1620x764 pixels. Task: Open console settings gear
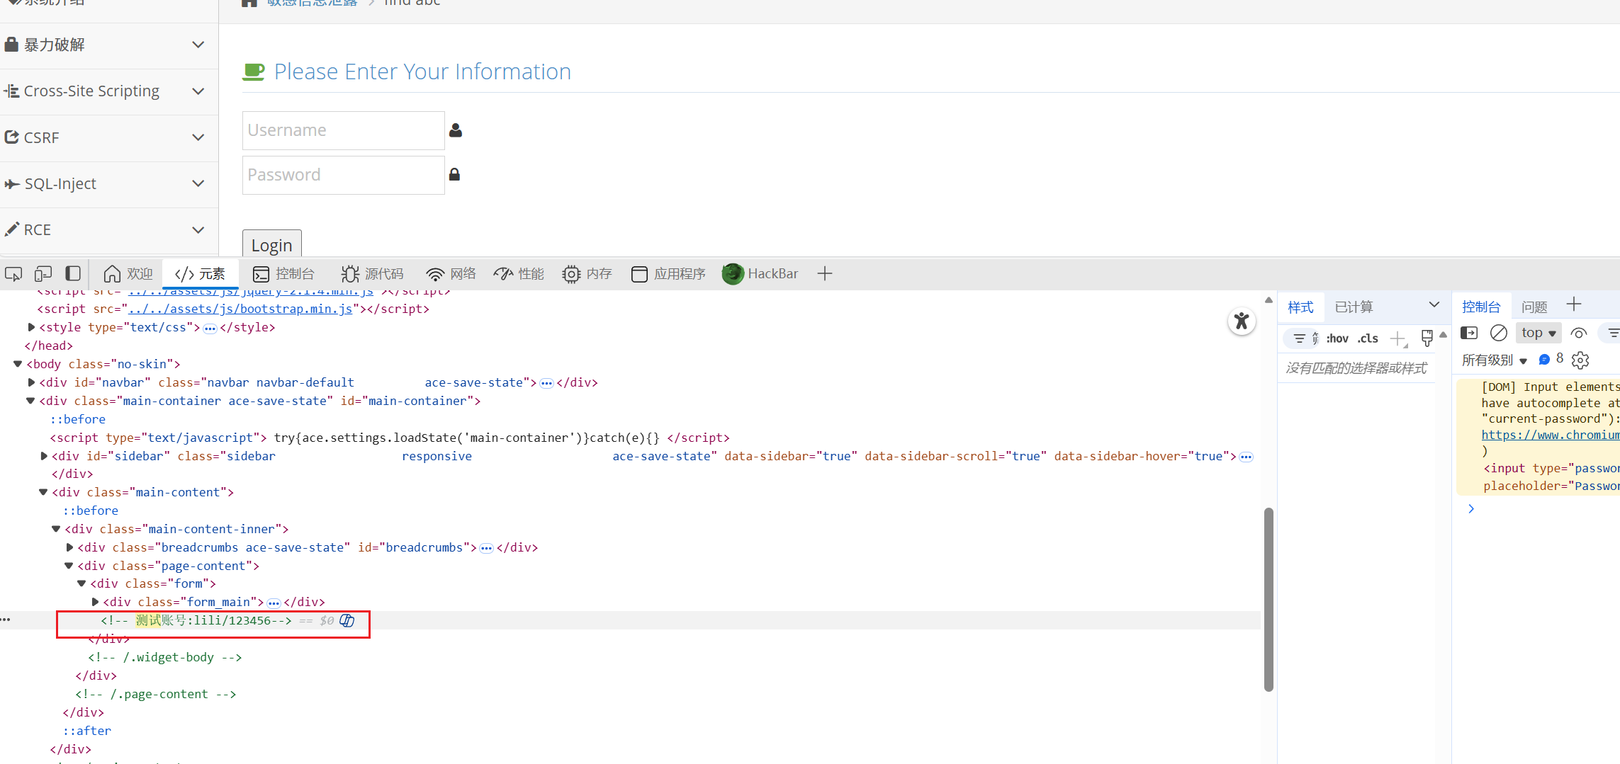point(1580,360)
